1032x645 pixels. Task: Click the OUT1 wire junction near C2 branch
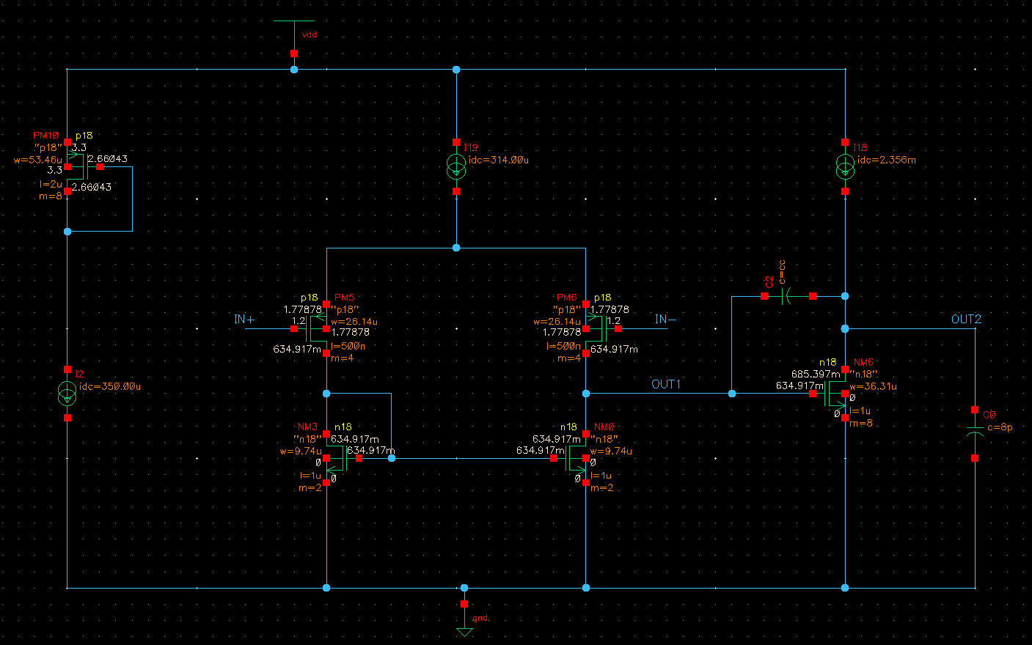(x=732, y=394)
